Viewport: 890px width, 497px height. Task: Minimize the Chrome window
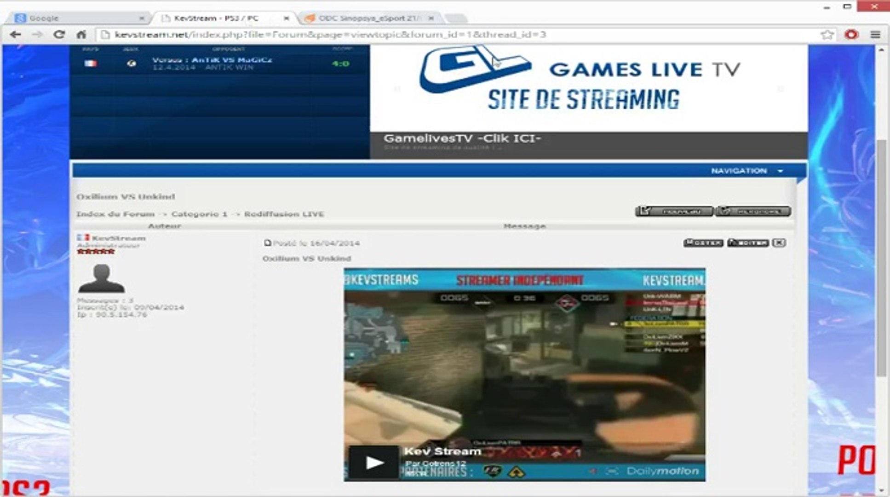pyautogui.click(x=827, y=7)
